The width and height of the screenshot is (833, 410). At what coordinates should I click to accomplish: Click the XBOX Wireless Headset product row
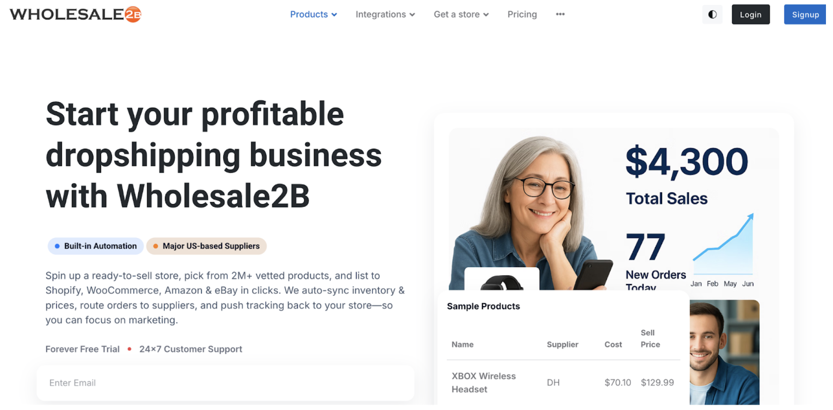tap(528, 382)
